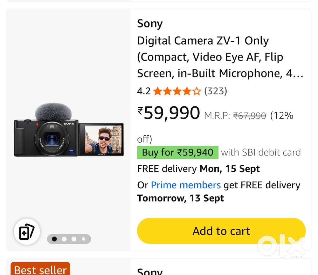Open the Prime members link
Viewport: 318px width, 275px height.
pyautogui.click(x=186, y=185)
